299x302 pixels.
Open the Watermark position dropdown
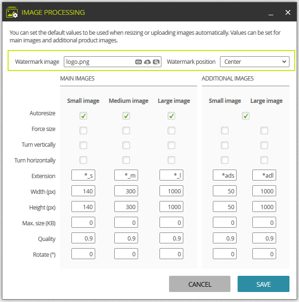255,61
